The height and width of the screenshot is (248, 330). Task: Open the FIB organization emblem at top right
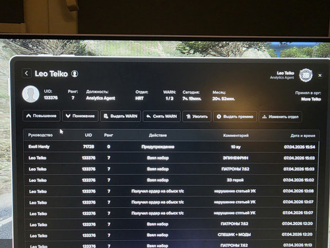point(306,75)
